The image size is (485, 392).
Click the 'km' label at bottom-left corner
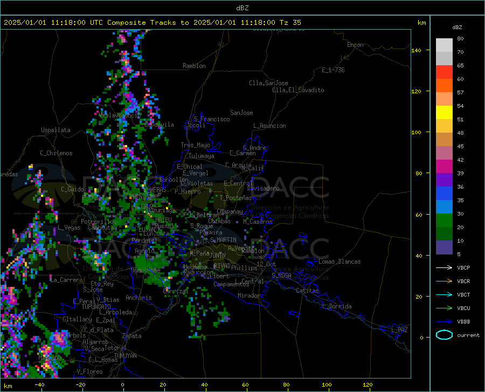(8, 386)
